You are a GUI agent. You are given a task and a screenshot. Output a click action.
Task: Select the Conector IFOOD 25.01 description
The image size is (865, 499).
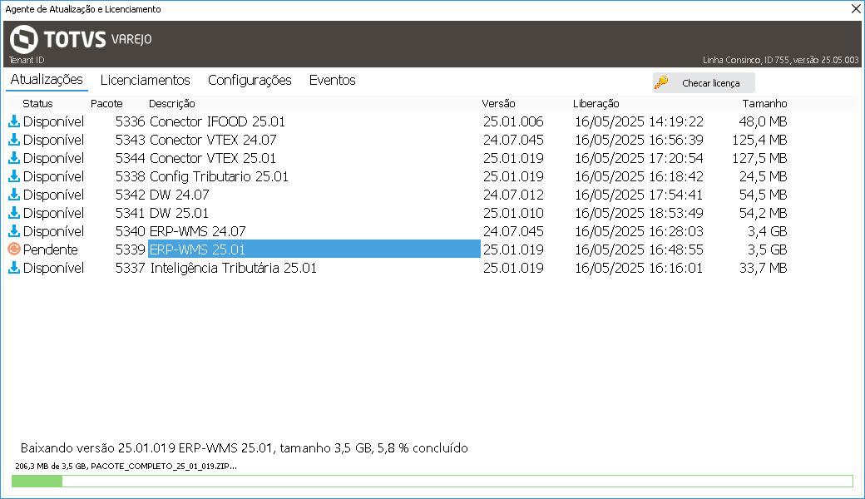pos(217,121)
